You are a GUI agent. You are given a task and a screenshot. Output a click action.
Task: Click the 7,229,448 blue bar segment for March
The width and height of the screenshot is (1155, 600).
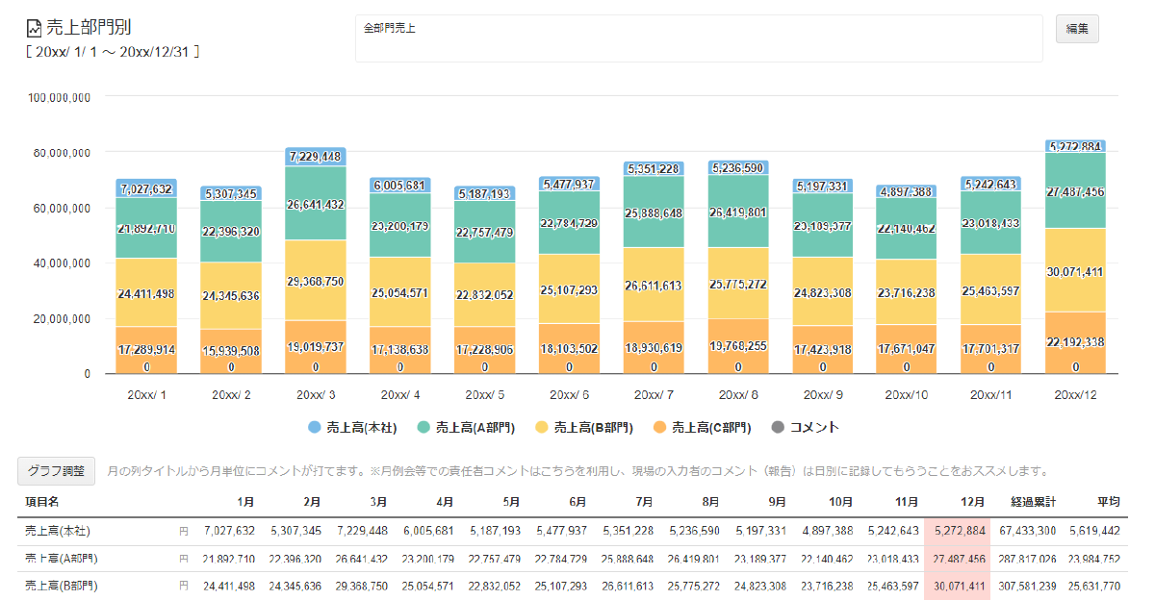click(316, 158)
